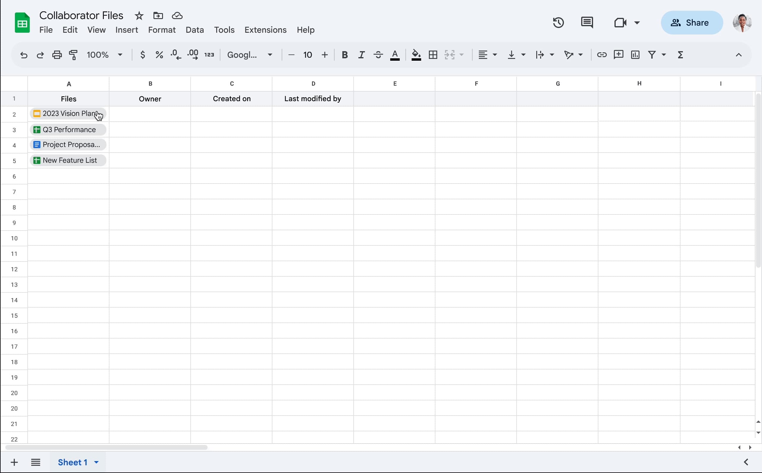762x473 pixels.
Task: Open the fill color picker
Action: (416, 55)
